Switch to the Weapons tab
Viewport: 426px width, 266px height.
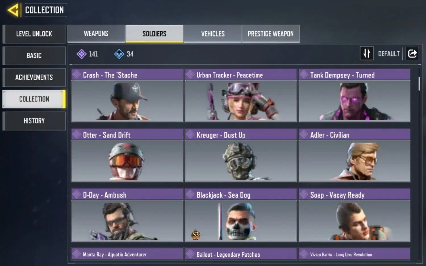click(x=96, y=34)
